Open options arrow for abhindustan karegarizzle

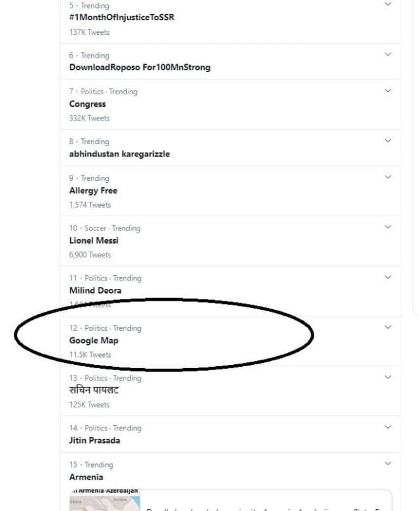pos(388,140)
